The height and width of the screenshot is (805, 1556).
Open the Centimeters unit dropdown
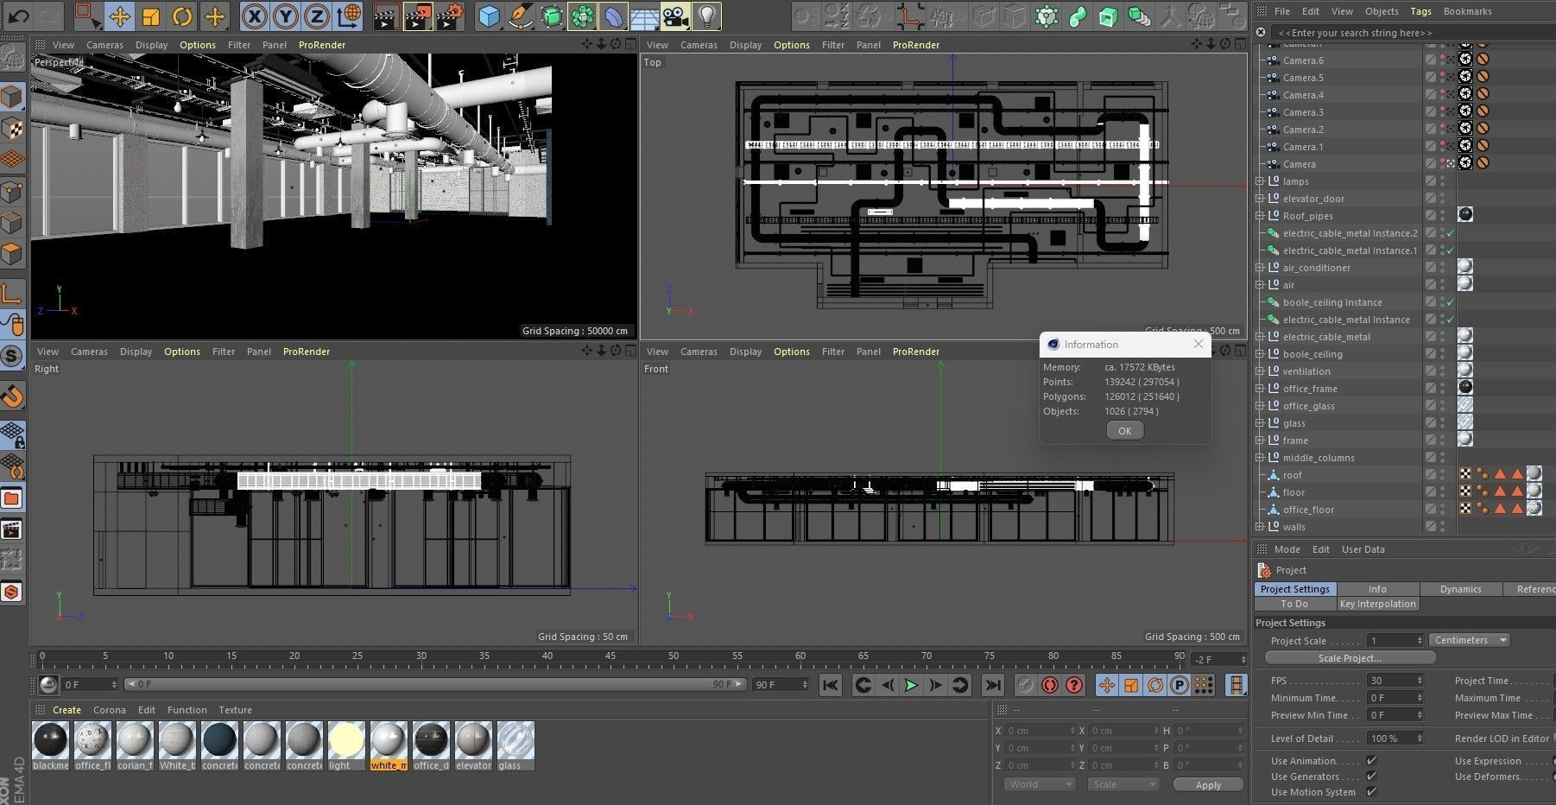(x=1470, y=640)
